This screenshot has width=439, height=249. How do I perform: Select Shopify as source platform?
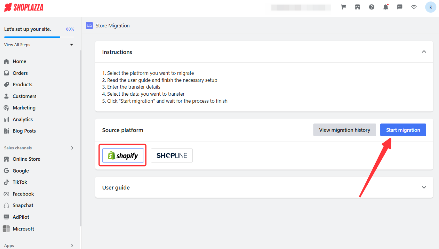[x=123, y=155]
